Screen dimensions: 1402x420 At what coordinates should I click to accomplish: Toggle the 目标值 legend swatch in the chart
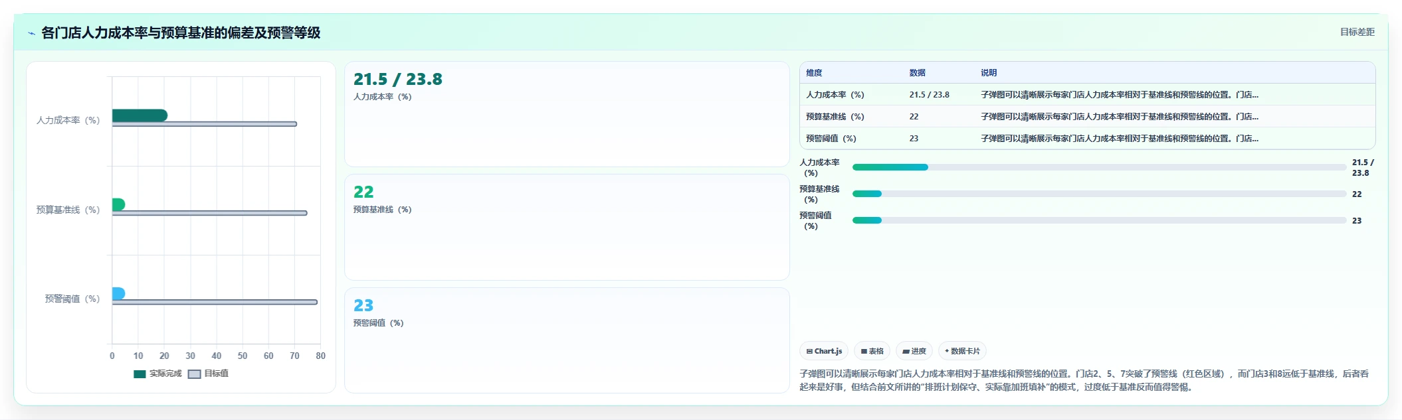(x=194, y=374)
